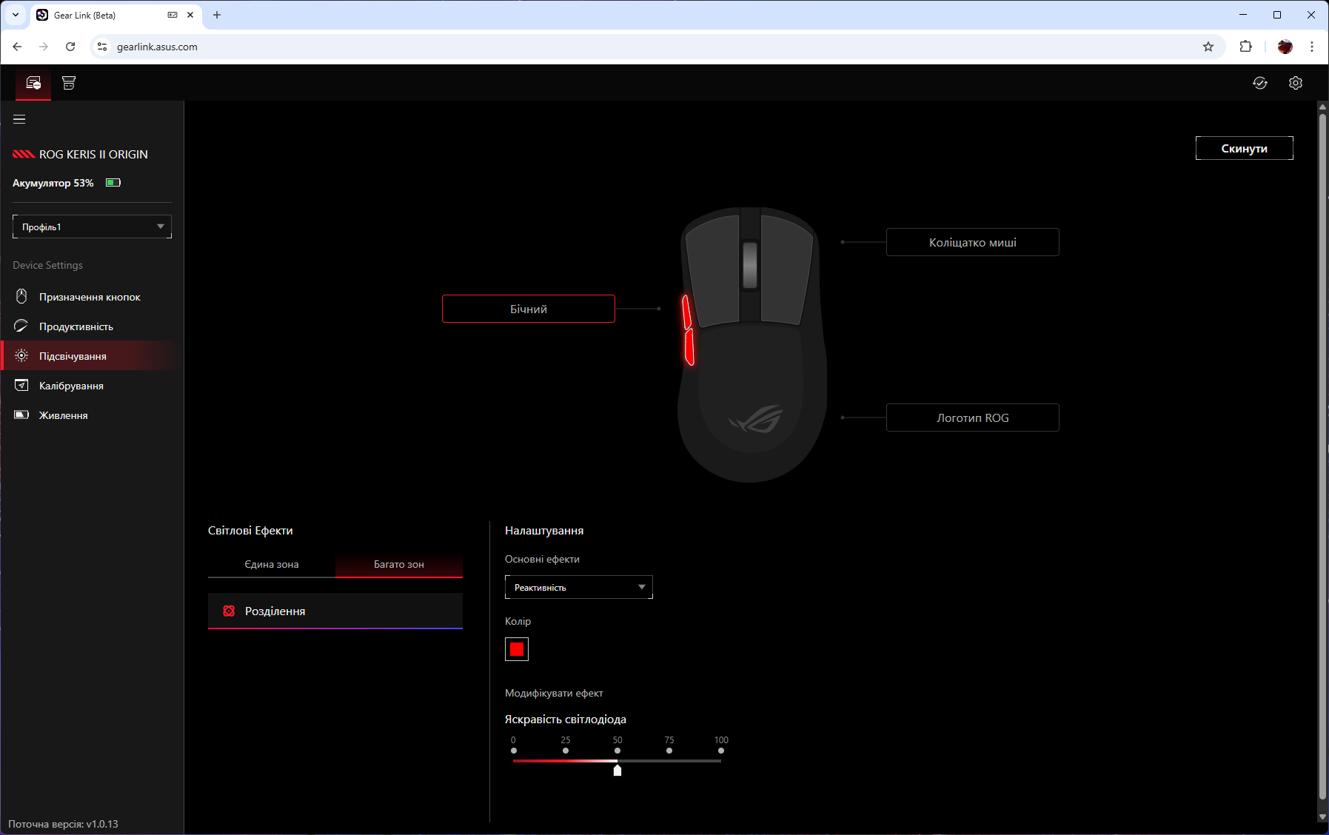Click the brightness slider handle
1329x835 pixels.
[617, 770]
